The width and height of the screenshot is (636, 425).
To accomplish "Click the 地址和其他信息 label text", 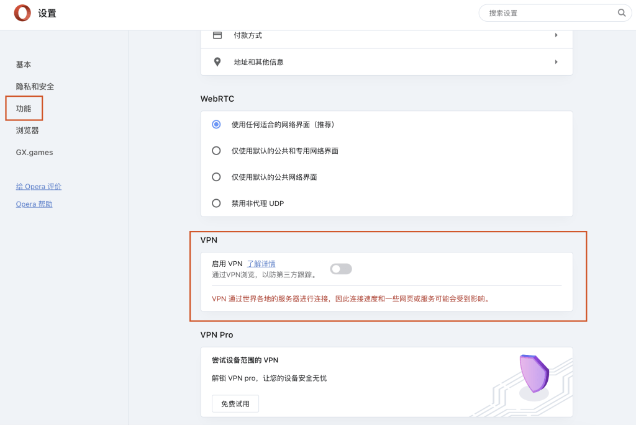I will pos(258,62).
